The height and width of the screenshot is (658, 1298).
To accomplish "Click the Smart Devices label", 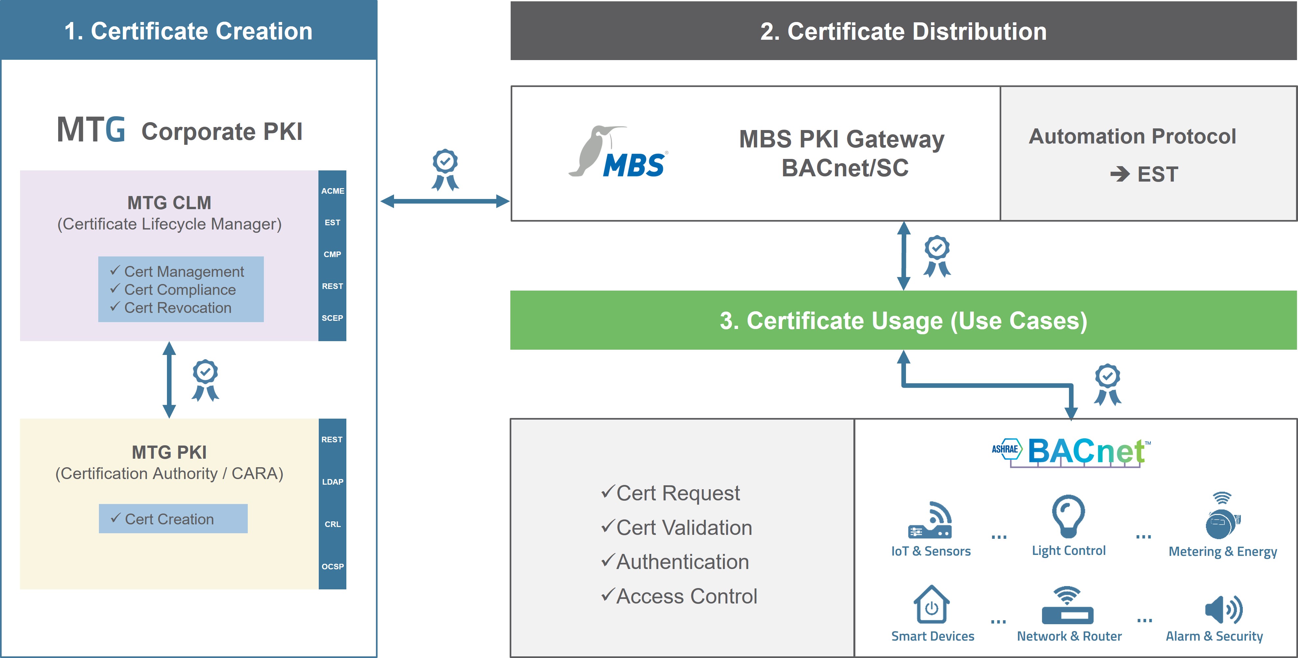I will (x=932, y=636).
